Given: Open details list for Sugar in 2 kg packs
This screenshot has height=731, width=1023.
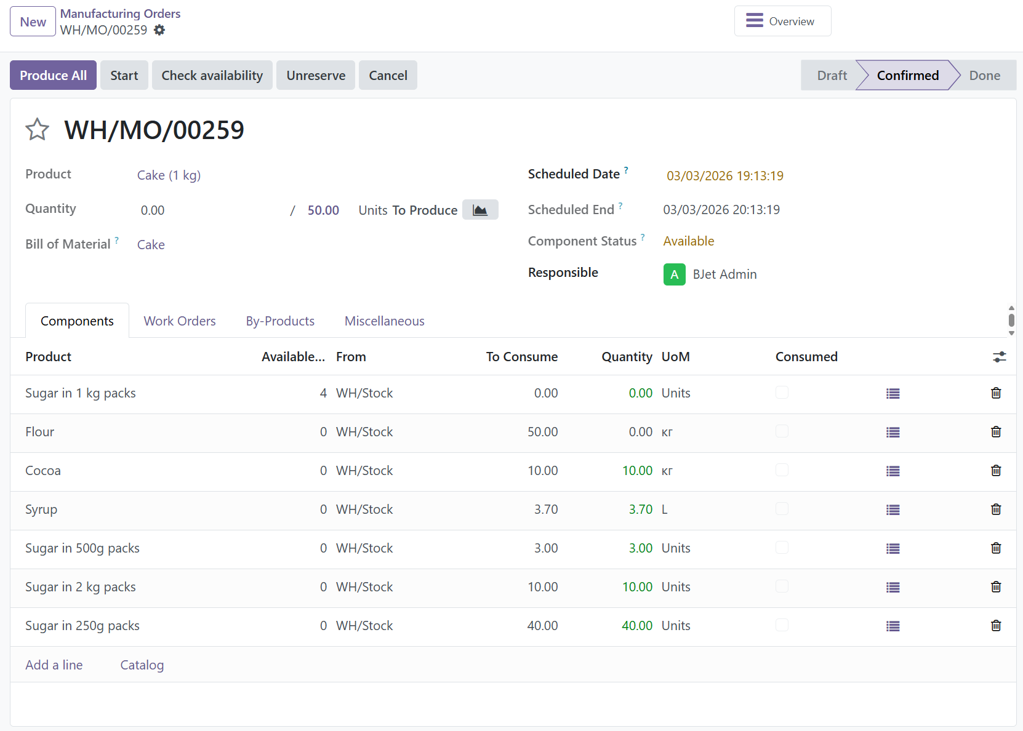Looking at the screenshot, I should coord(893,588).
